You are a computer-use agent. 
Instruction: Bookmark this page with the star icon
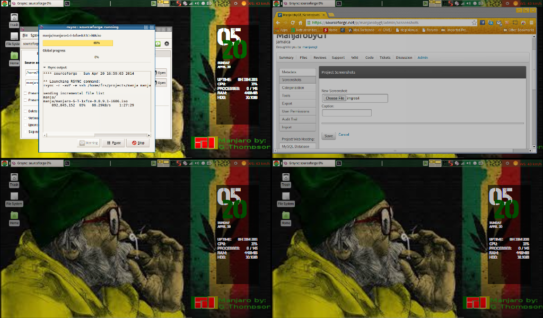point(474,22)
